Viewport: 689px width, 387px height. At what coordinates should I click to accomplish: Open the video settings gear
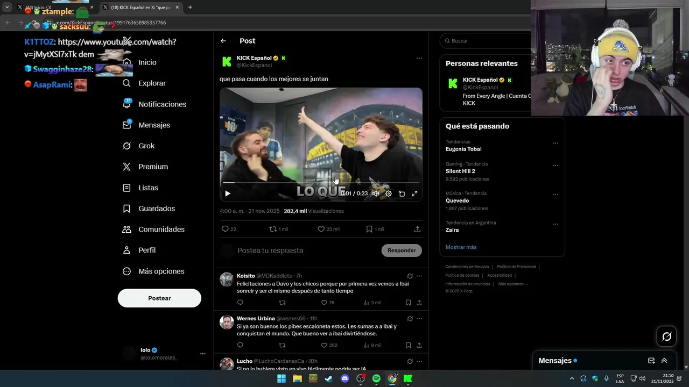coord(389,193)
